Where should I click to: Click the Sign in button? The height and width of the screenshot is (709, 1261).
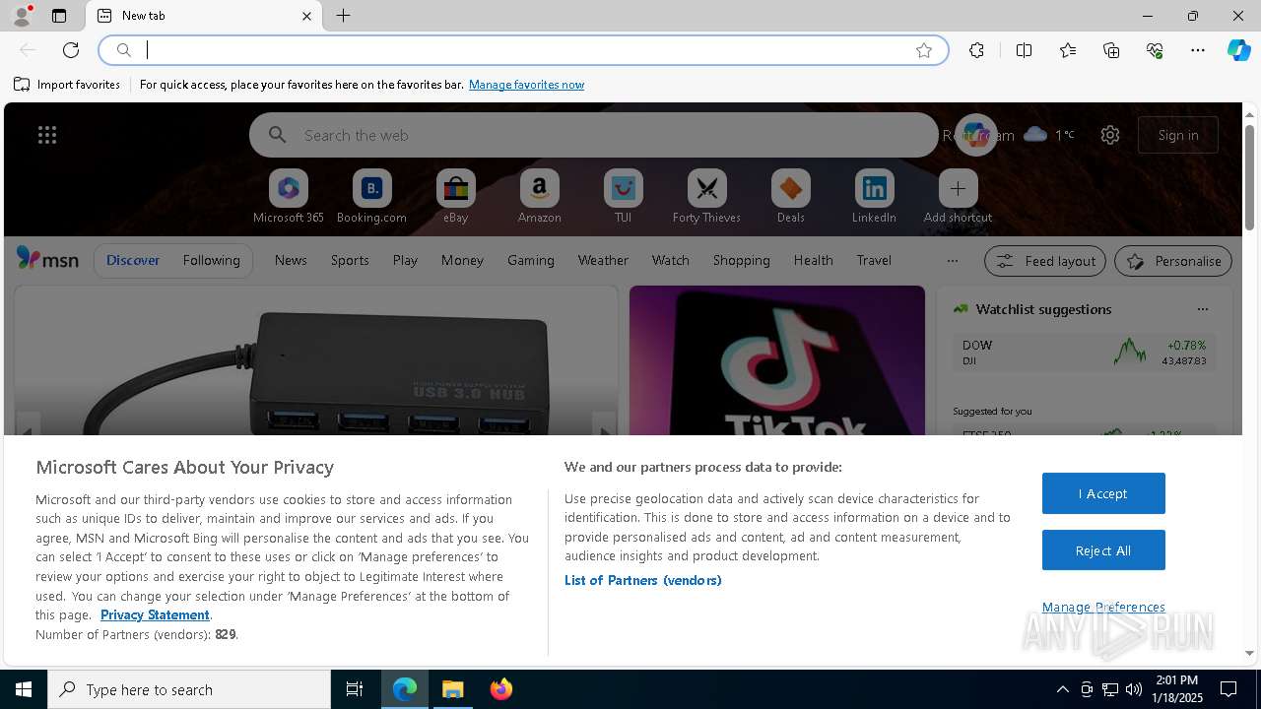1178,135
